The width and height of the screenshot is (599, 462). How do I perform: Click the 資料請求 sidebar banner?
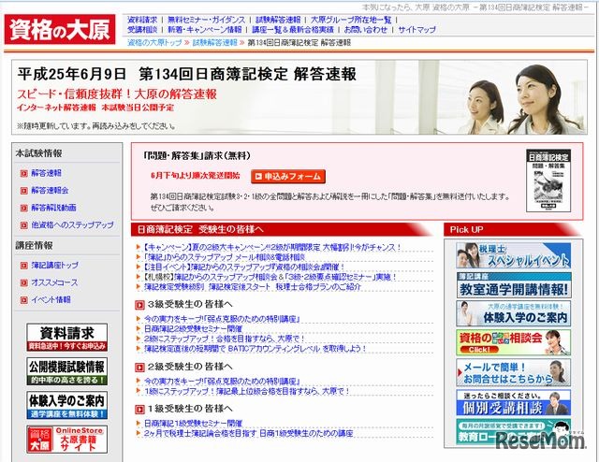coord(67,337)
